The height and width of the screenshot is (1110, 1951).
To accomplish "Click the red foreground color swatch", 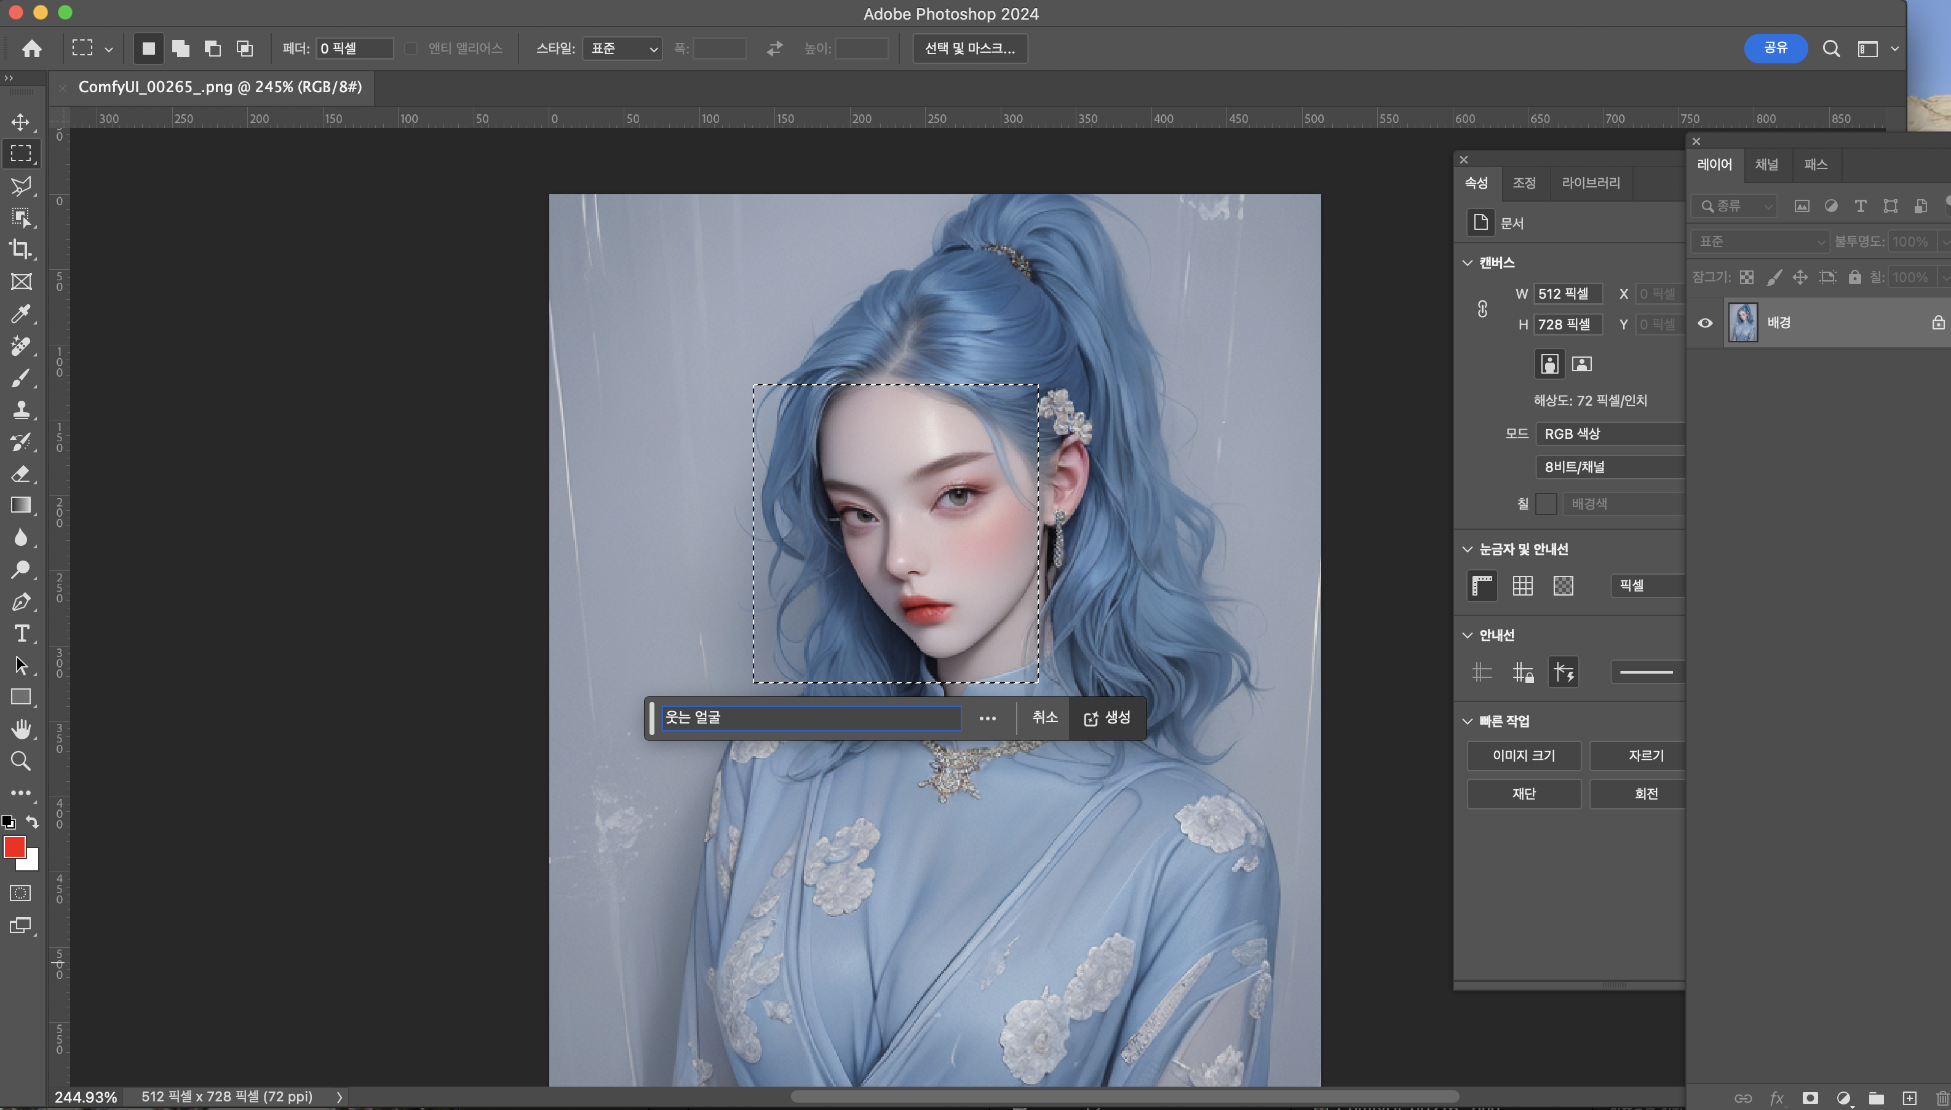I will 14,846.
